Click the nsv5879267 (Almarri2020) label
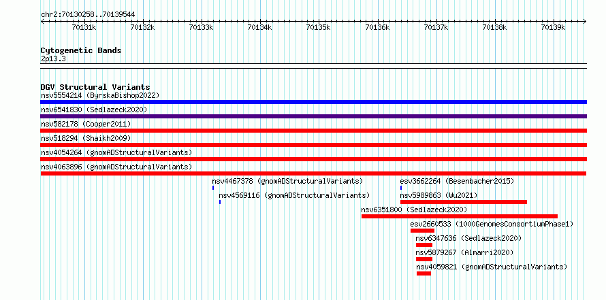This screenshot has height=300, width=606. pyautogui.click(x=464, y=252)
